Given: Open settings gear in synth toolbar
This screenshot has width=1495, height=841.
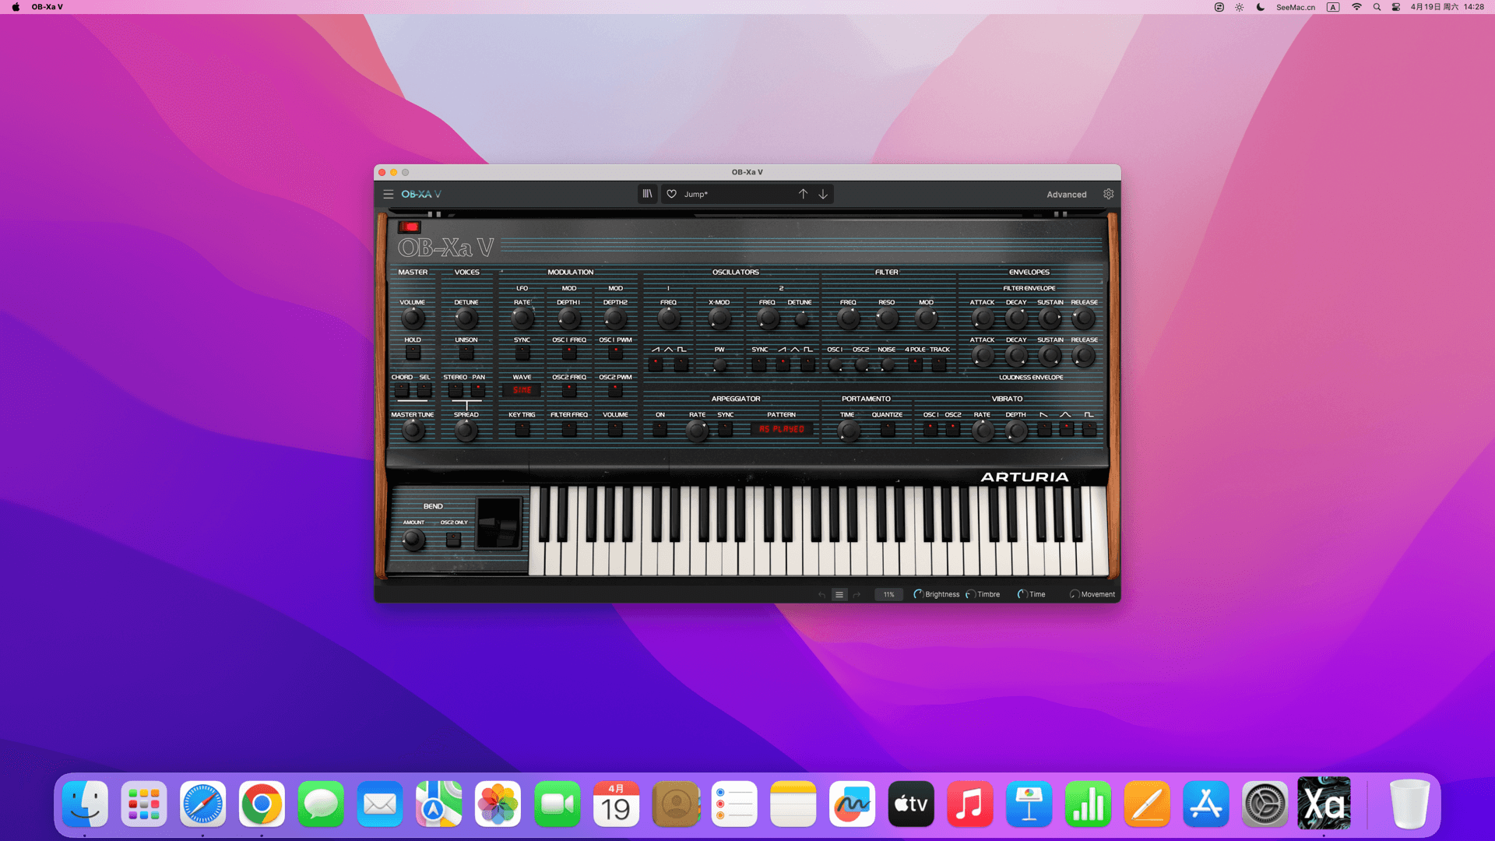Looking at the screenshot, I should point(1108,194).
